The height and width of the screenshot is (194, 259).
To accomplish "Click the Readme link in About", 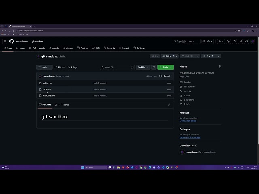I will [x=186, y=82].
